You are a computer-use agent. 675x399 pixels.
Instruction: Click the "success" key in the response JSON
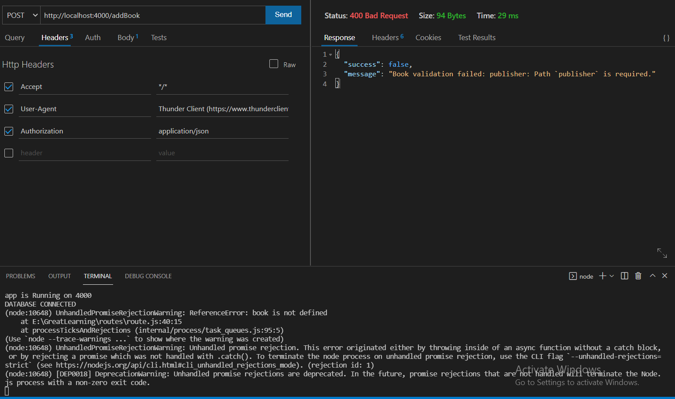pos(362,65)
